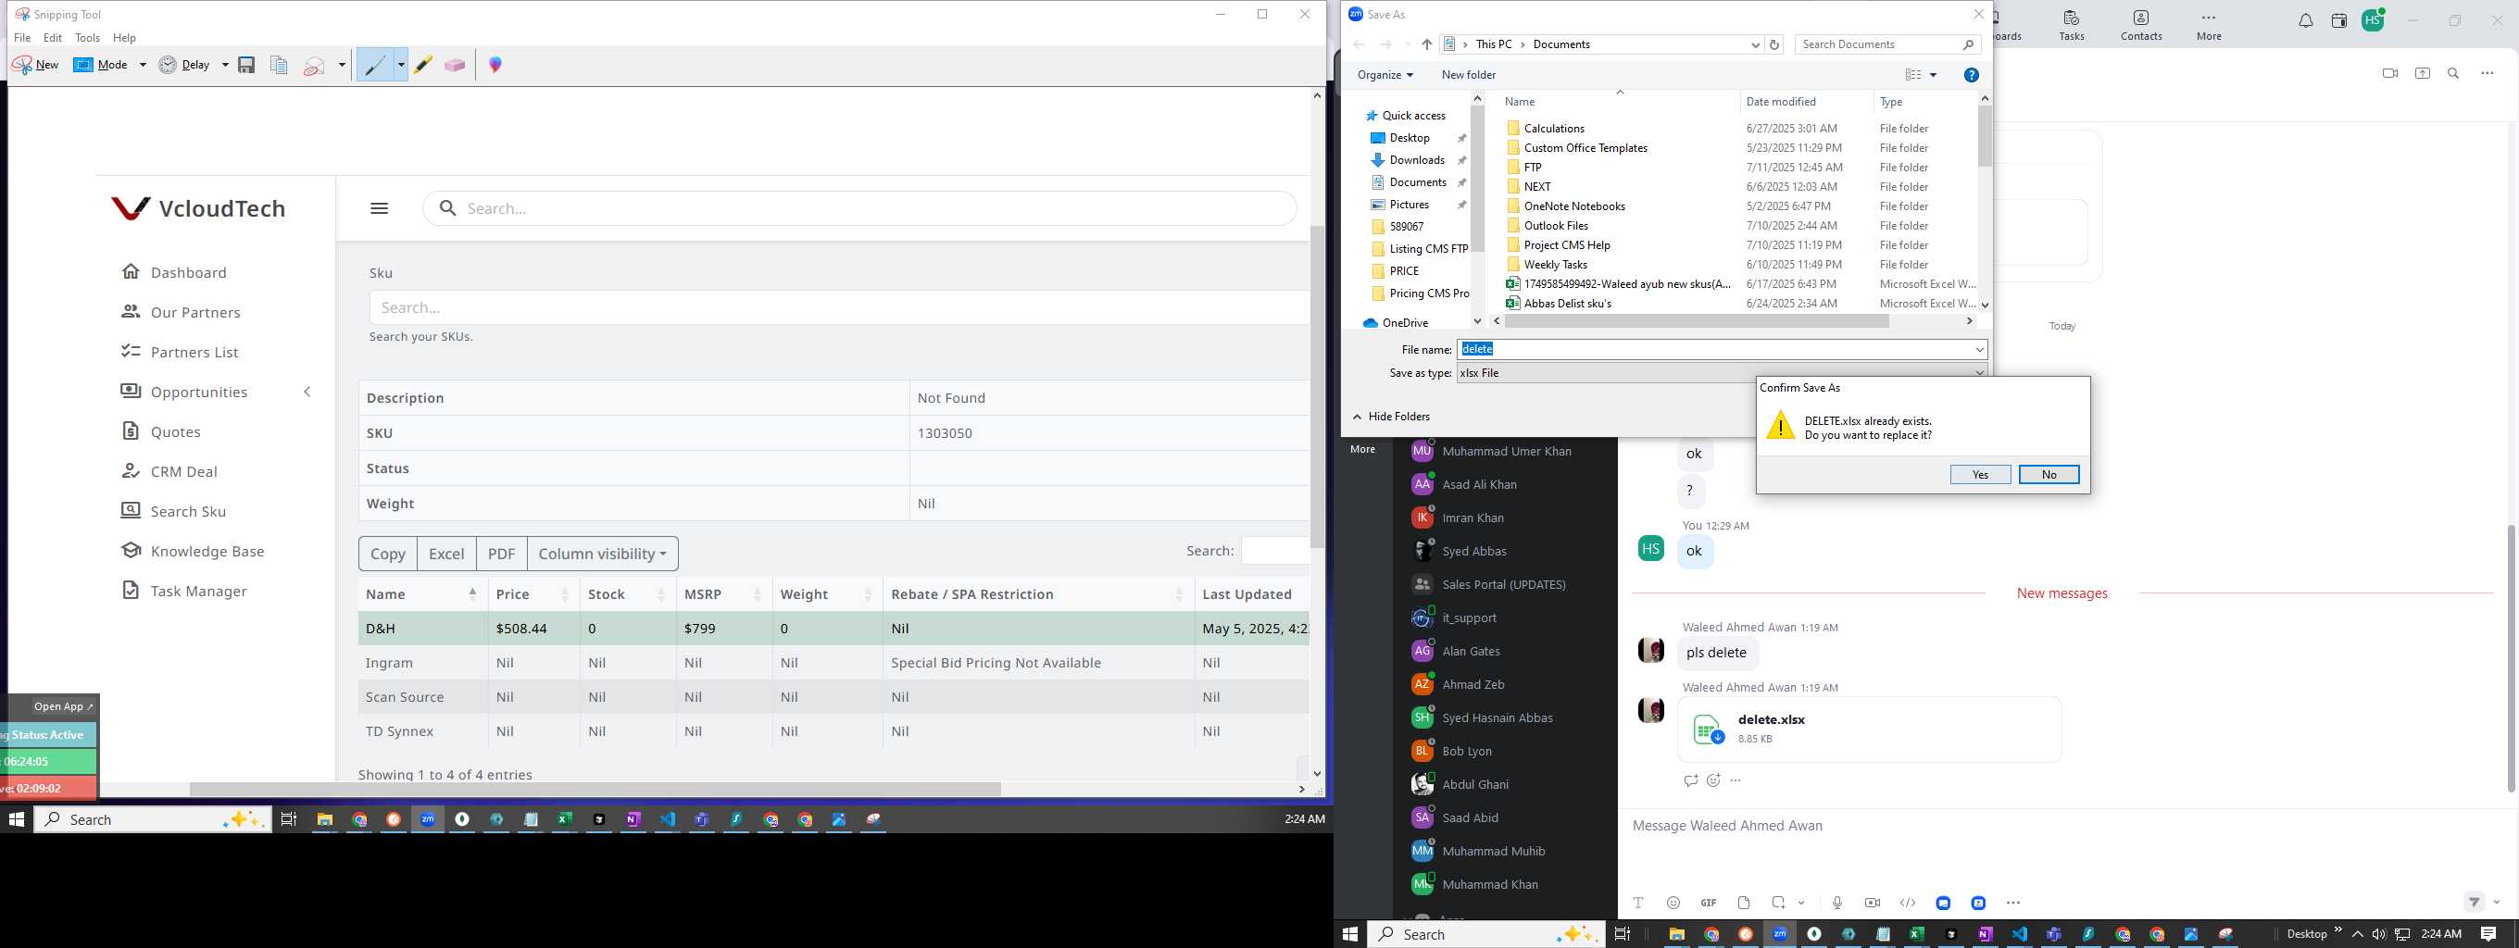Expand the address bar history dropdown

(x=1755, y=44)
